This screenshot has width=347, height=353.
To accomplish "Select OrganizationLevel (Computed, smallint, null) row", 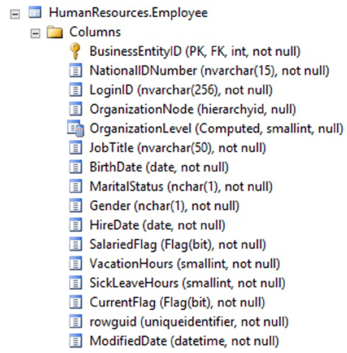I will pyautogui.click(x=216, y=129).
